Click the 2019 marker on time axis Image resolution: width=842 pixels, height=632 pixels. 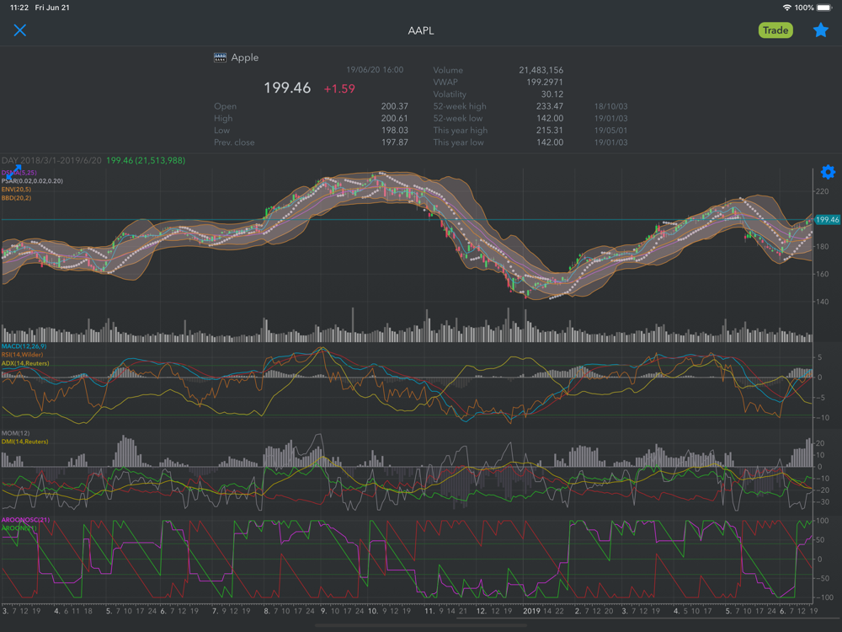(x=531, y=610)
